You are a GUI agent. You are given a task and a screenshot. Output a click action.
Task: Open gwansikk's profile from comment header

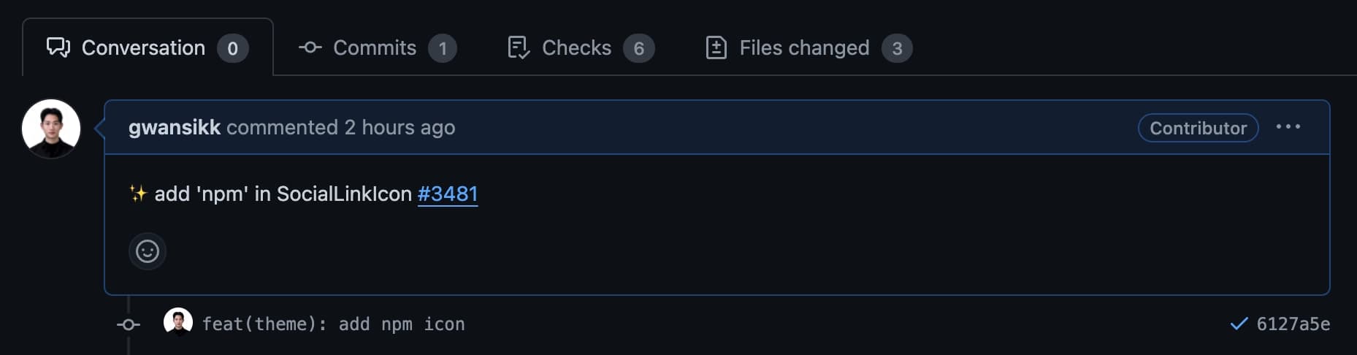pos(175,127)
